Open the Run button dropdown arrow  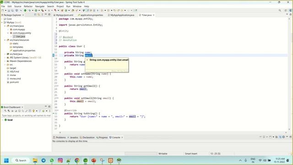39,11
